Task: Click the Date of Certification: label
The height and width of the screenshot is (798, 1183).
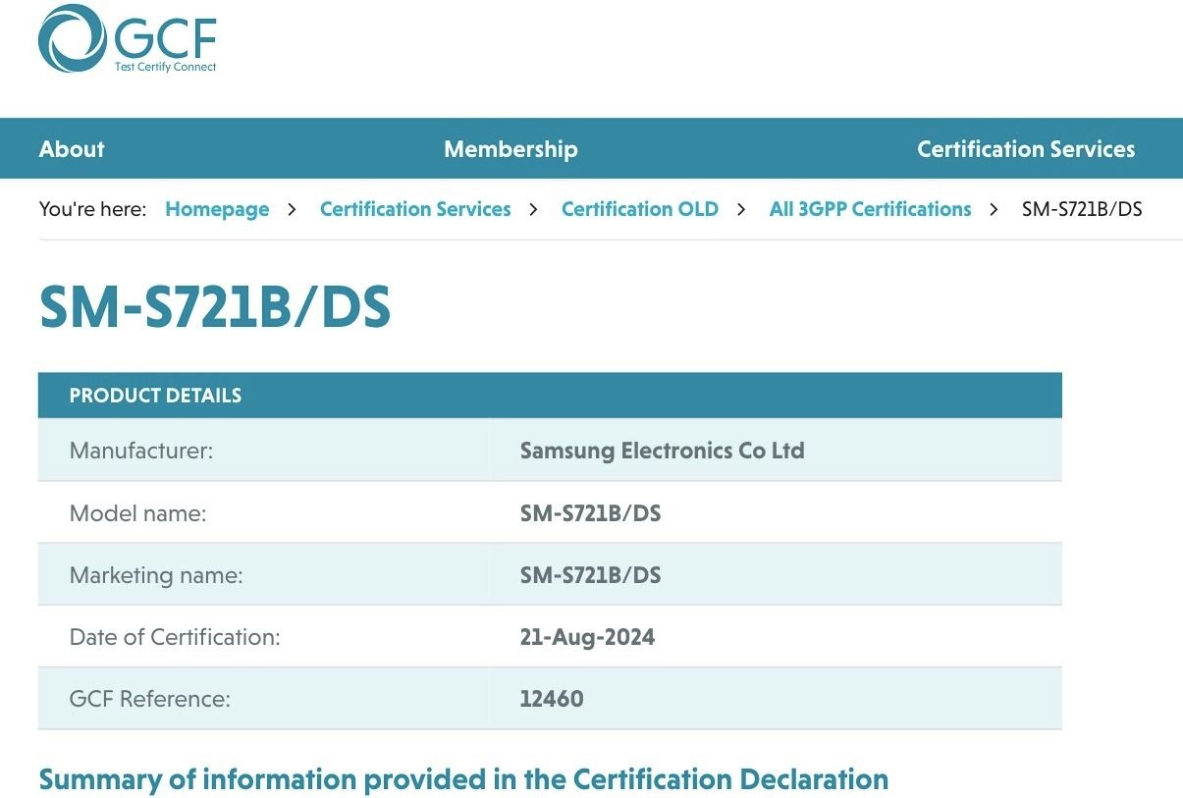Action: [x=175, y=637]
